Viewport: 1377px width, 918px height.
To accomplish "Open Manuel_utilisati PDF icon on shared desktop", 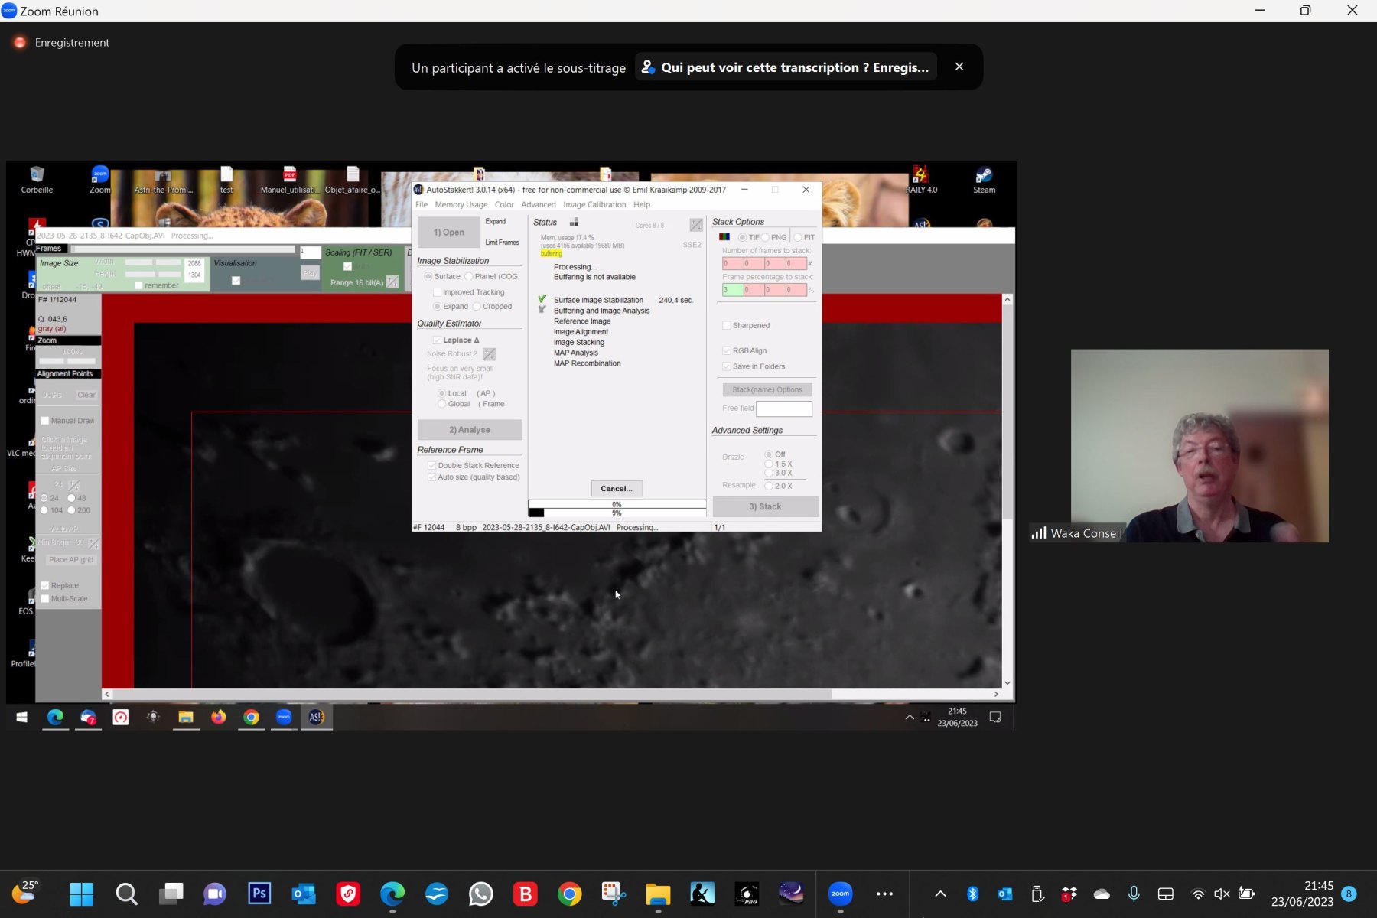I will point(289,181).
